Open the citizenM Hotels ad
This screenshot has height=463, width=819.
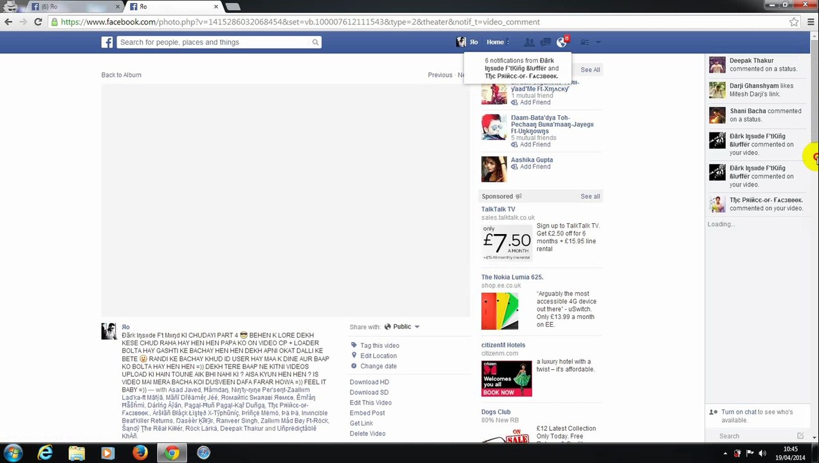[x=503, y=345]
